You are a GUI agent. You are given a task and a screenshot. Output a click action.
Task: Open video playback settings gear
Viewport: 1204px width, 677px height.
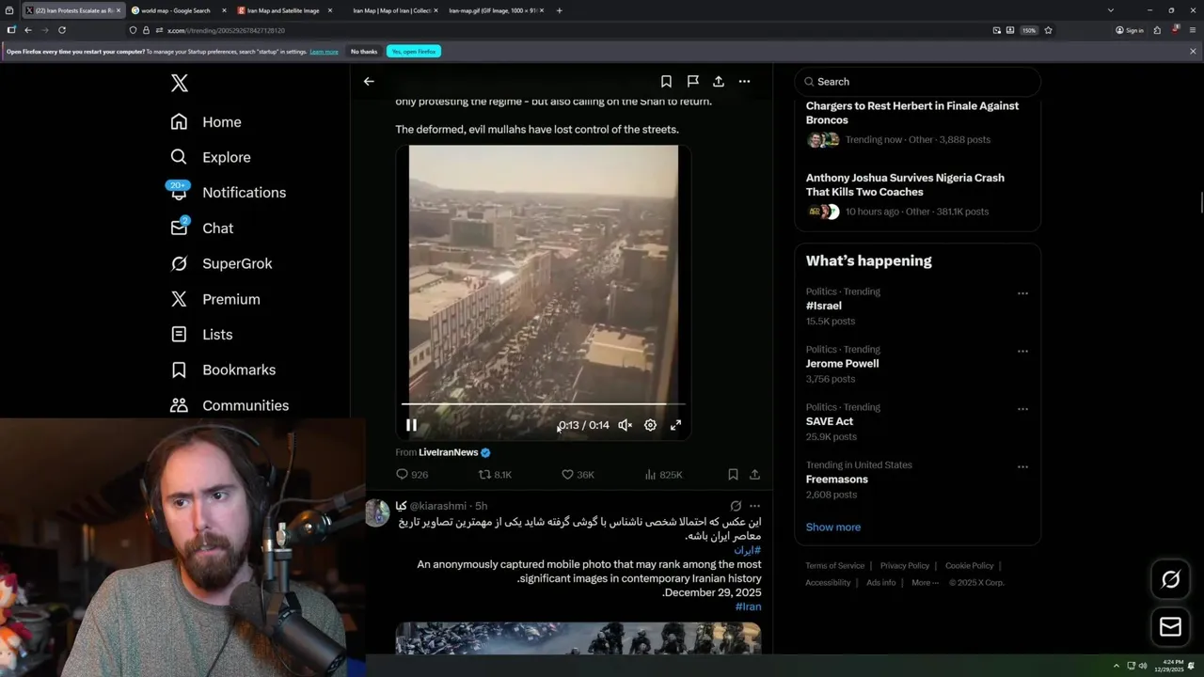650,425
